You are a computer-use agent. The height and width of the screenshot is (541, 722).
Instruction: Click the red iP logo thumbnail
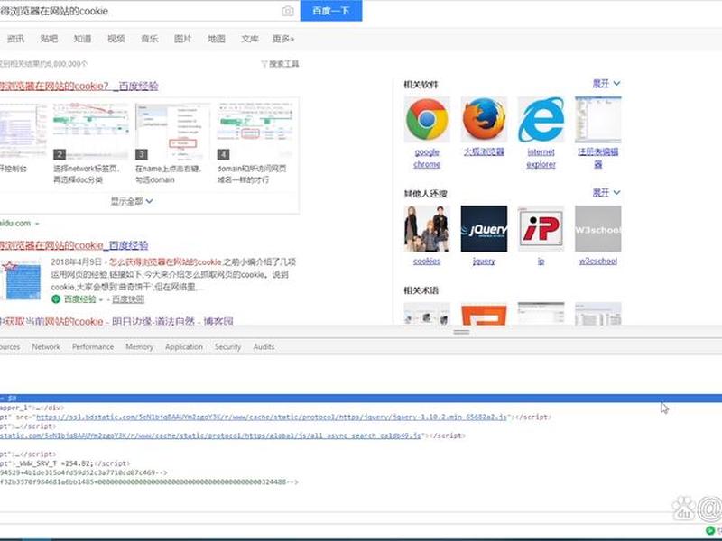pos(541,229)
